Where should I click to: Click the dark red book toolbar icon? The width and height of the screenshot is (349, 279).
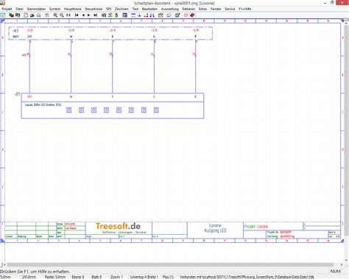tap(192, 15)
